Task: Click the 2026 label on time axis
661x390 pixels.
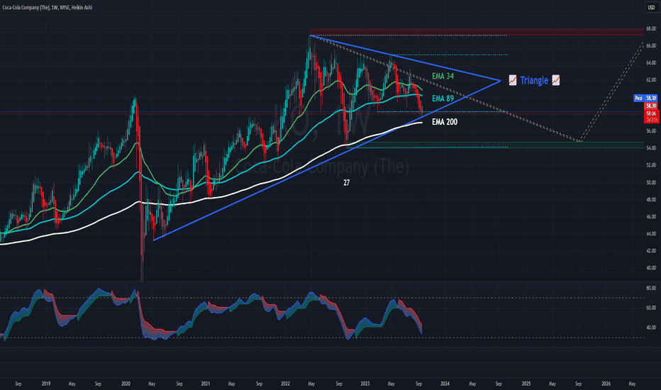Action: [x=606, y=384]
